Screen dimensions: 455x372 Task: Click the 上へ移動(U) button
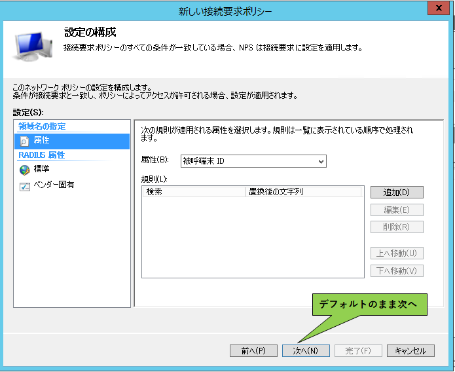pos(397,253)
